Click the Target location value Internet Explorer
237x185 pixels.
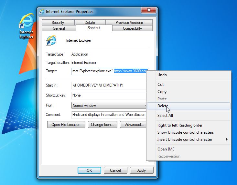pyautogui.click(x=84, y=63)
